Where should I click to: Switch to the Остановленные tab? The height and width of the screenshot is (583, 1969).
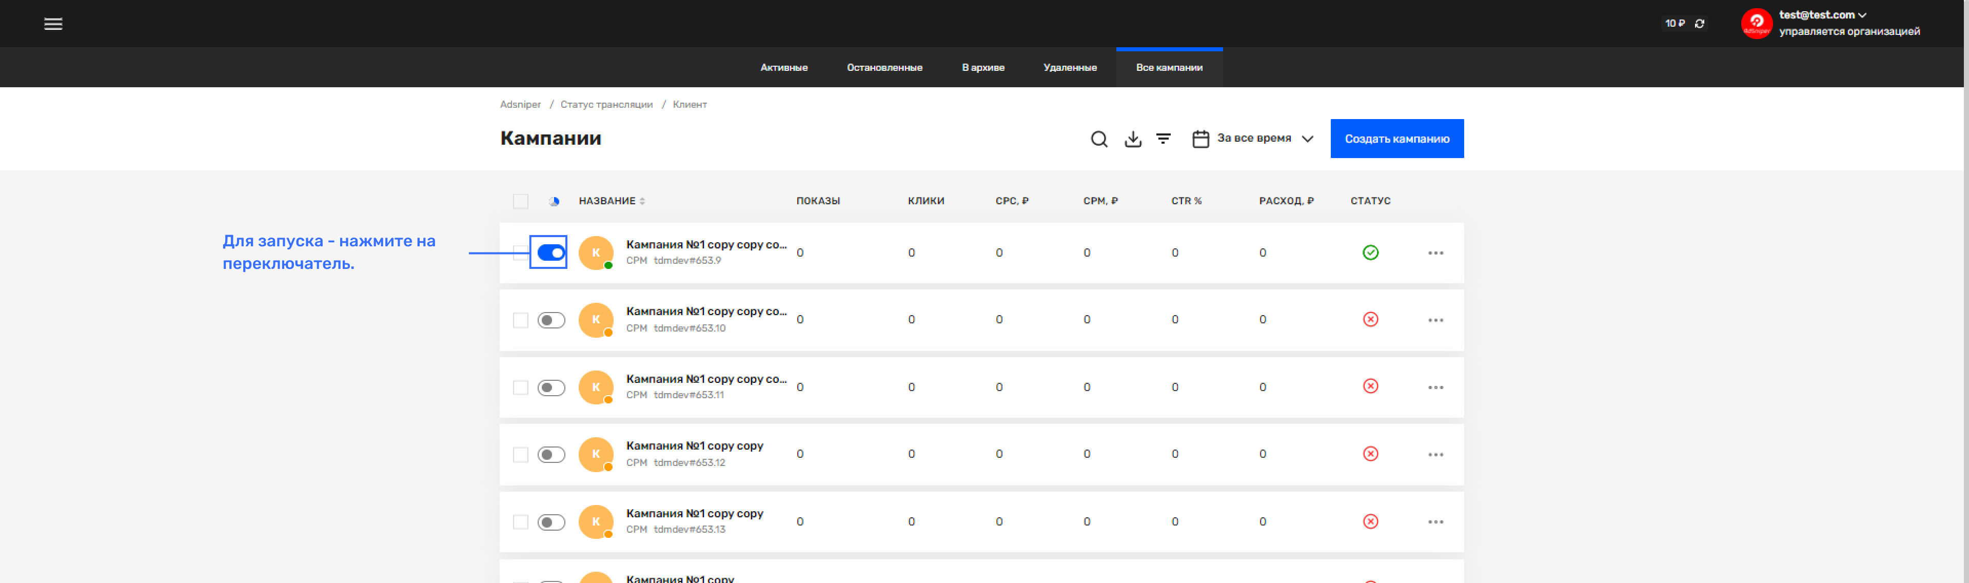point(884,67)
